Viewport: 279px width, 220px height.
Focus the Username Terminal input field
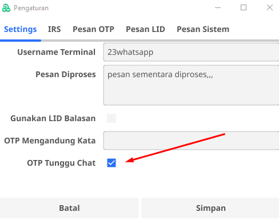(191, 52)
